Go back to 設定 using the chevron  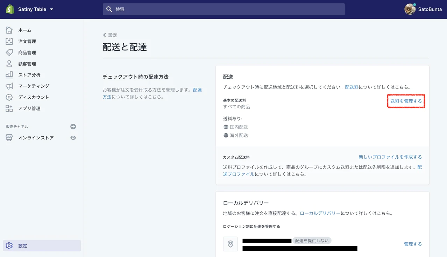point(105,35)
